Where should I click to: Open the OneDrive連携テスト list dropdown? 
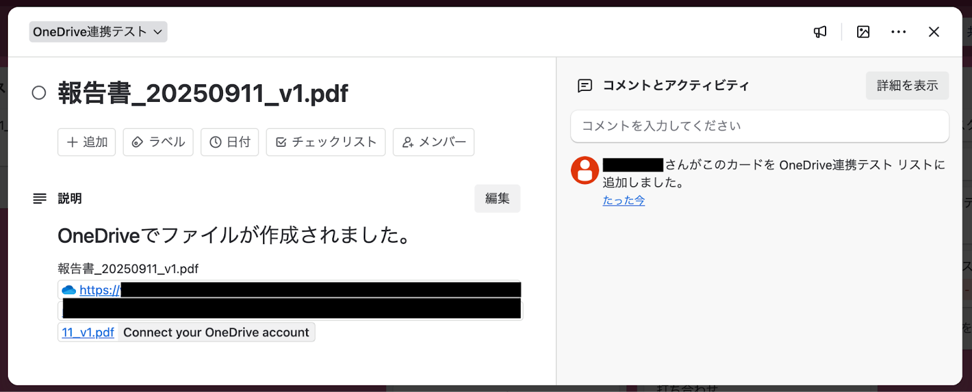pos(98,32)
